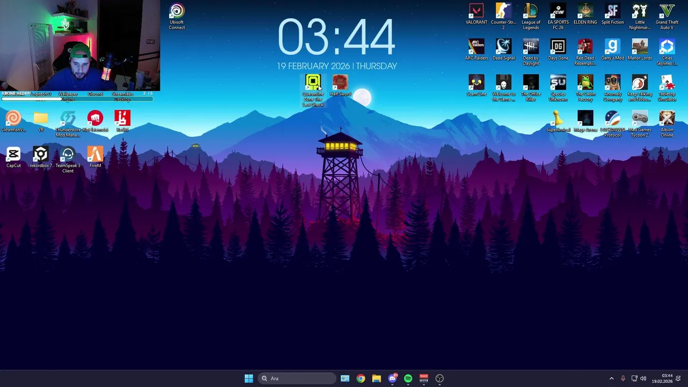
Task: Open the Windows Start menu
Action: (x=249, y=378)
